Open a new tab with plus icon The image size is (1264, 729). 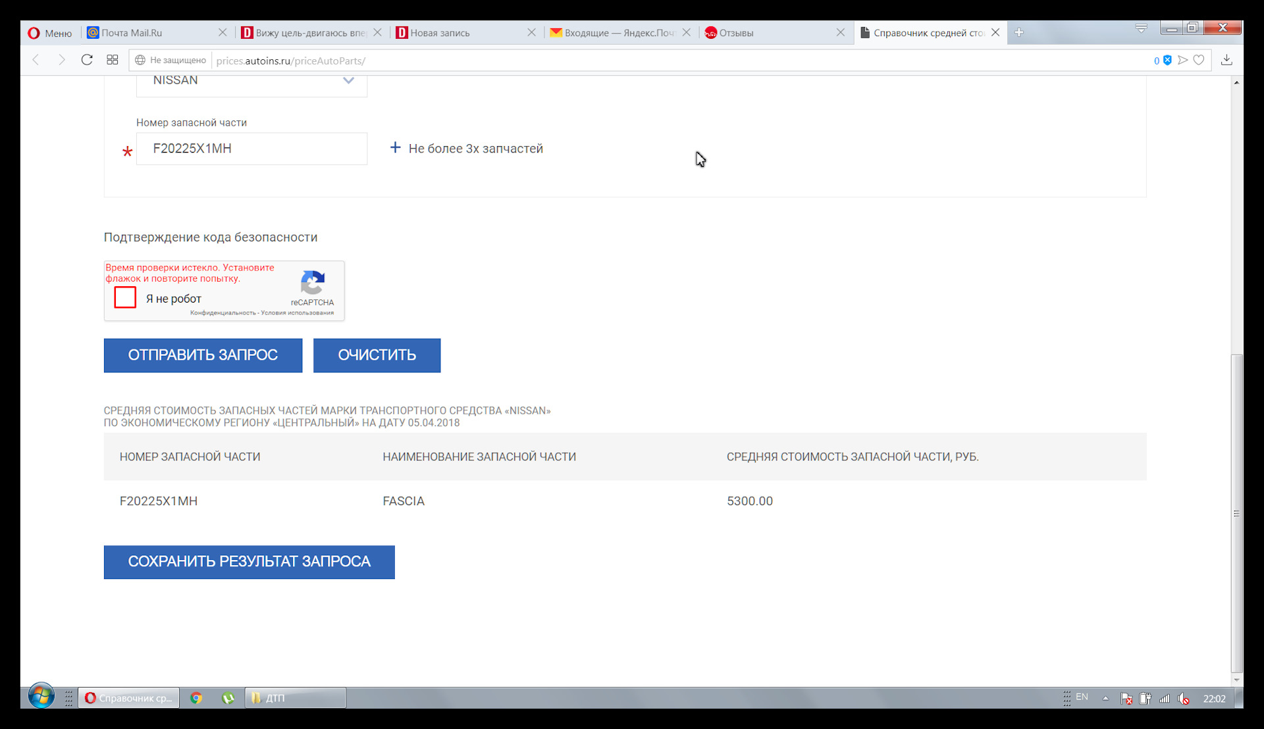coord(1019,32)
